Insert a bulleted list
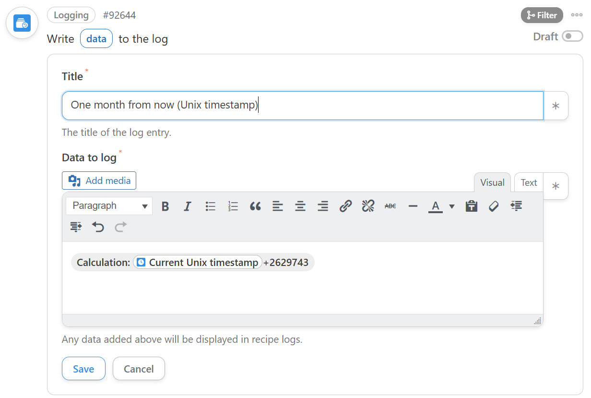 210,206
